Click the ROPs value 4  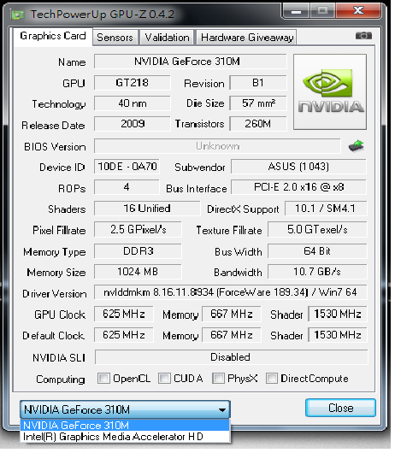127,187
